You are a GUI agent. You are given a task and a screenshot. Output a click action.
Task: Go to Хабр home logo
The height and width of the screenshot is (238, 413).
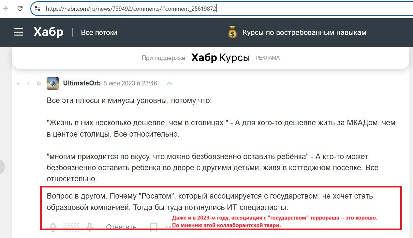coord(48,32)
